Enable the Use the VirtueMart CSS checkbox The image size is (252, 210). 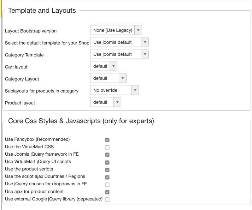click(x=107, y=147)
